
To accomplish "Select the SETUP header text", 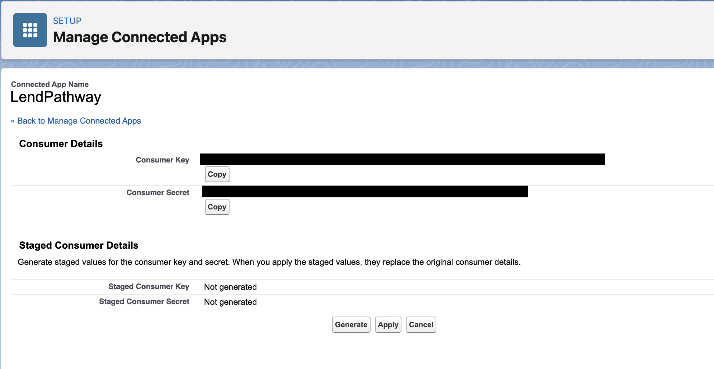I will [67, 21].
